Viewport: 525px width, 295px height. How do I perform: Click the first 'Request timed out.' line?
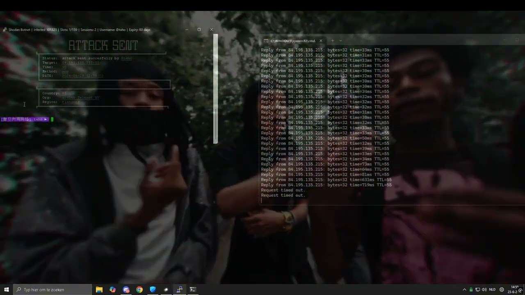click(x=283, y=190)
